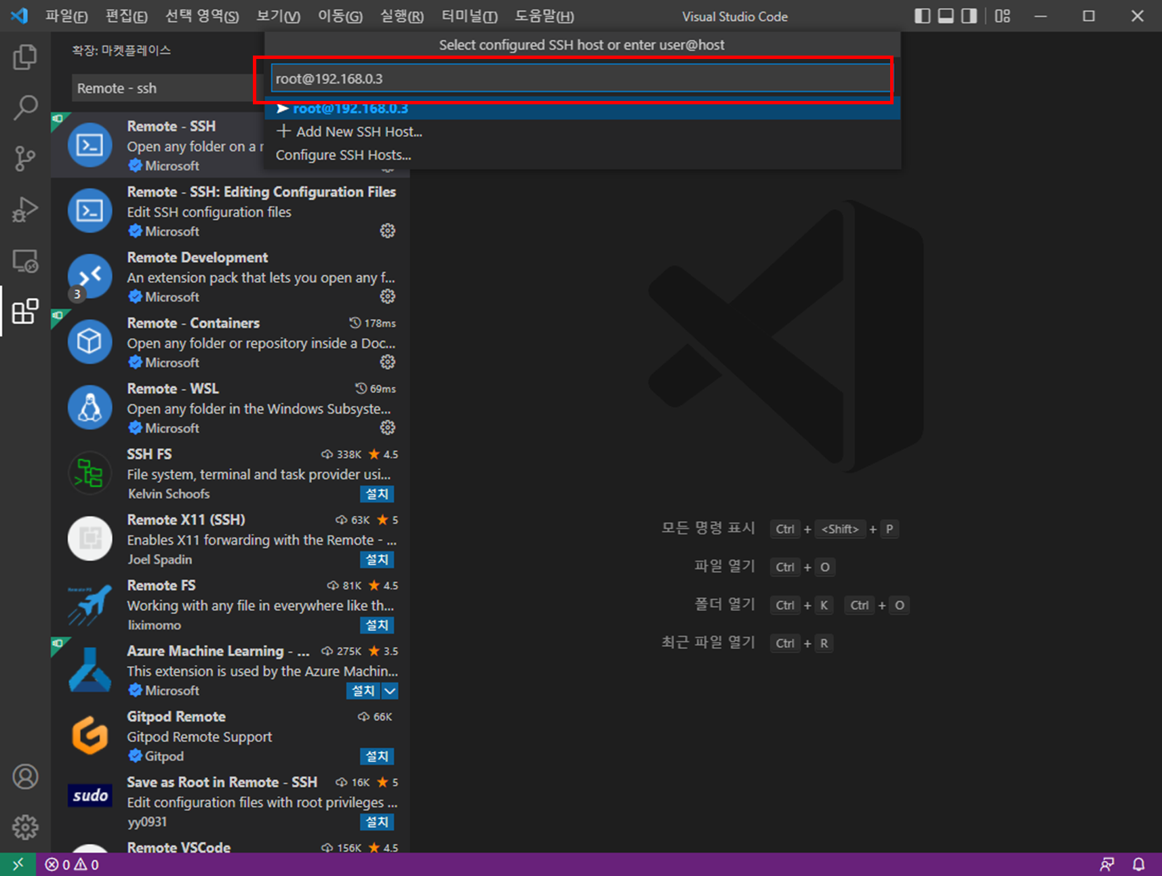
Task: Expand install options dropdown for Azure Machine Learning
Action: click(x=390, y=690)
